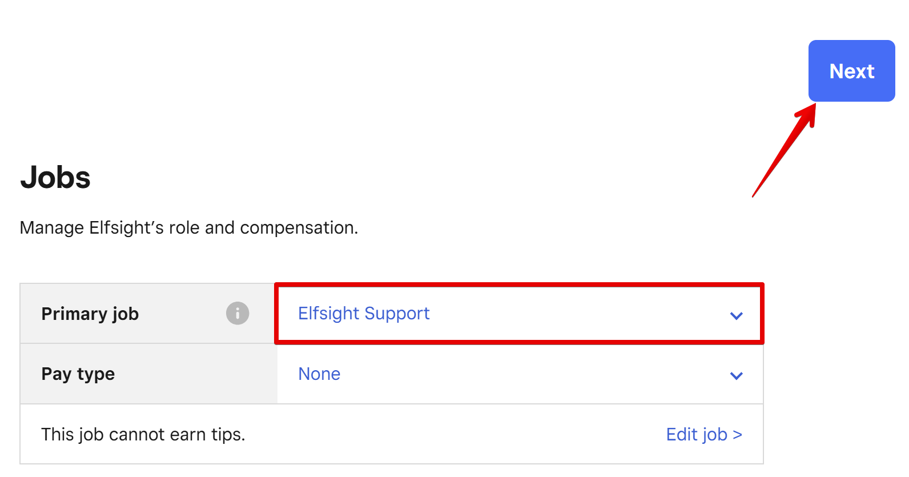Open the Primary job dropdown

520,314
